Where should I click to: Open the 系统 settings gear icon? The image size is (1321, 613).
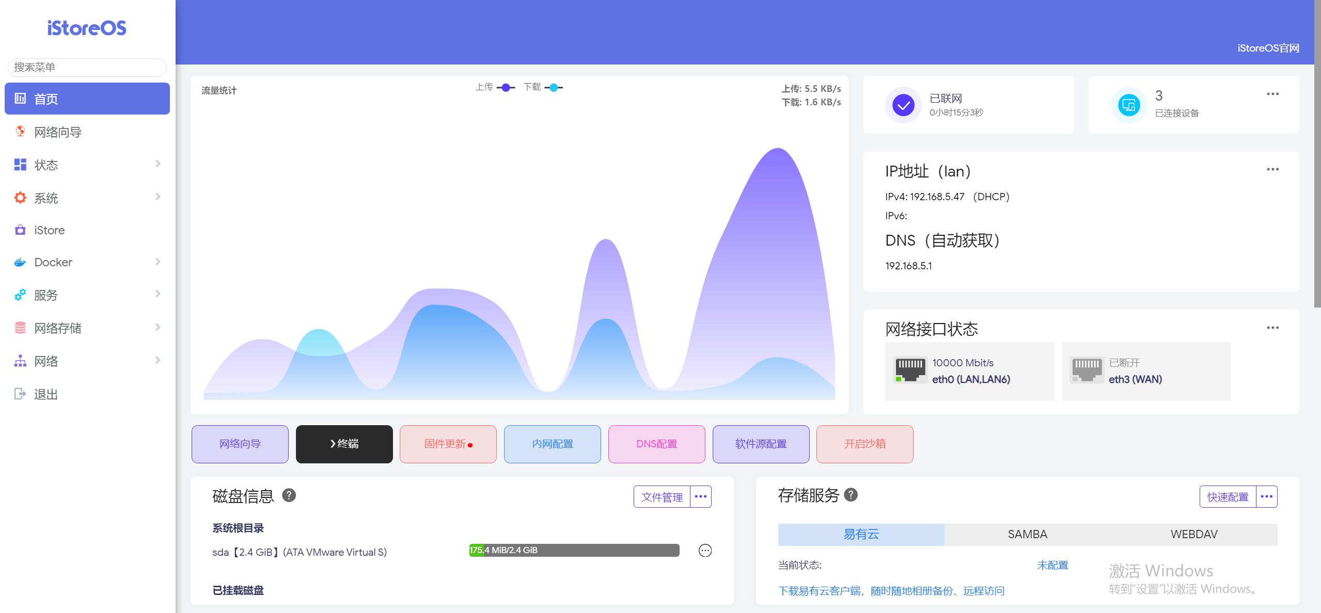[x=20, y=197]
